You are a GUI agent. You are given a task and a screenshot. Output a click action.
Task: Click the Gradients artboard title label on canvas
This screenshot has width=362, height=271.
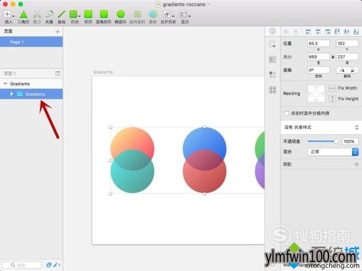click(103, 72)
